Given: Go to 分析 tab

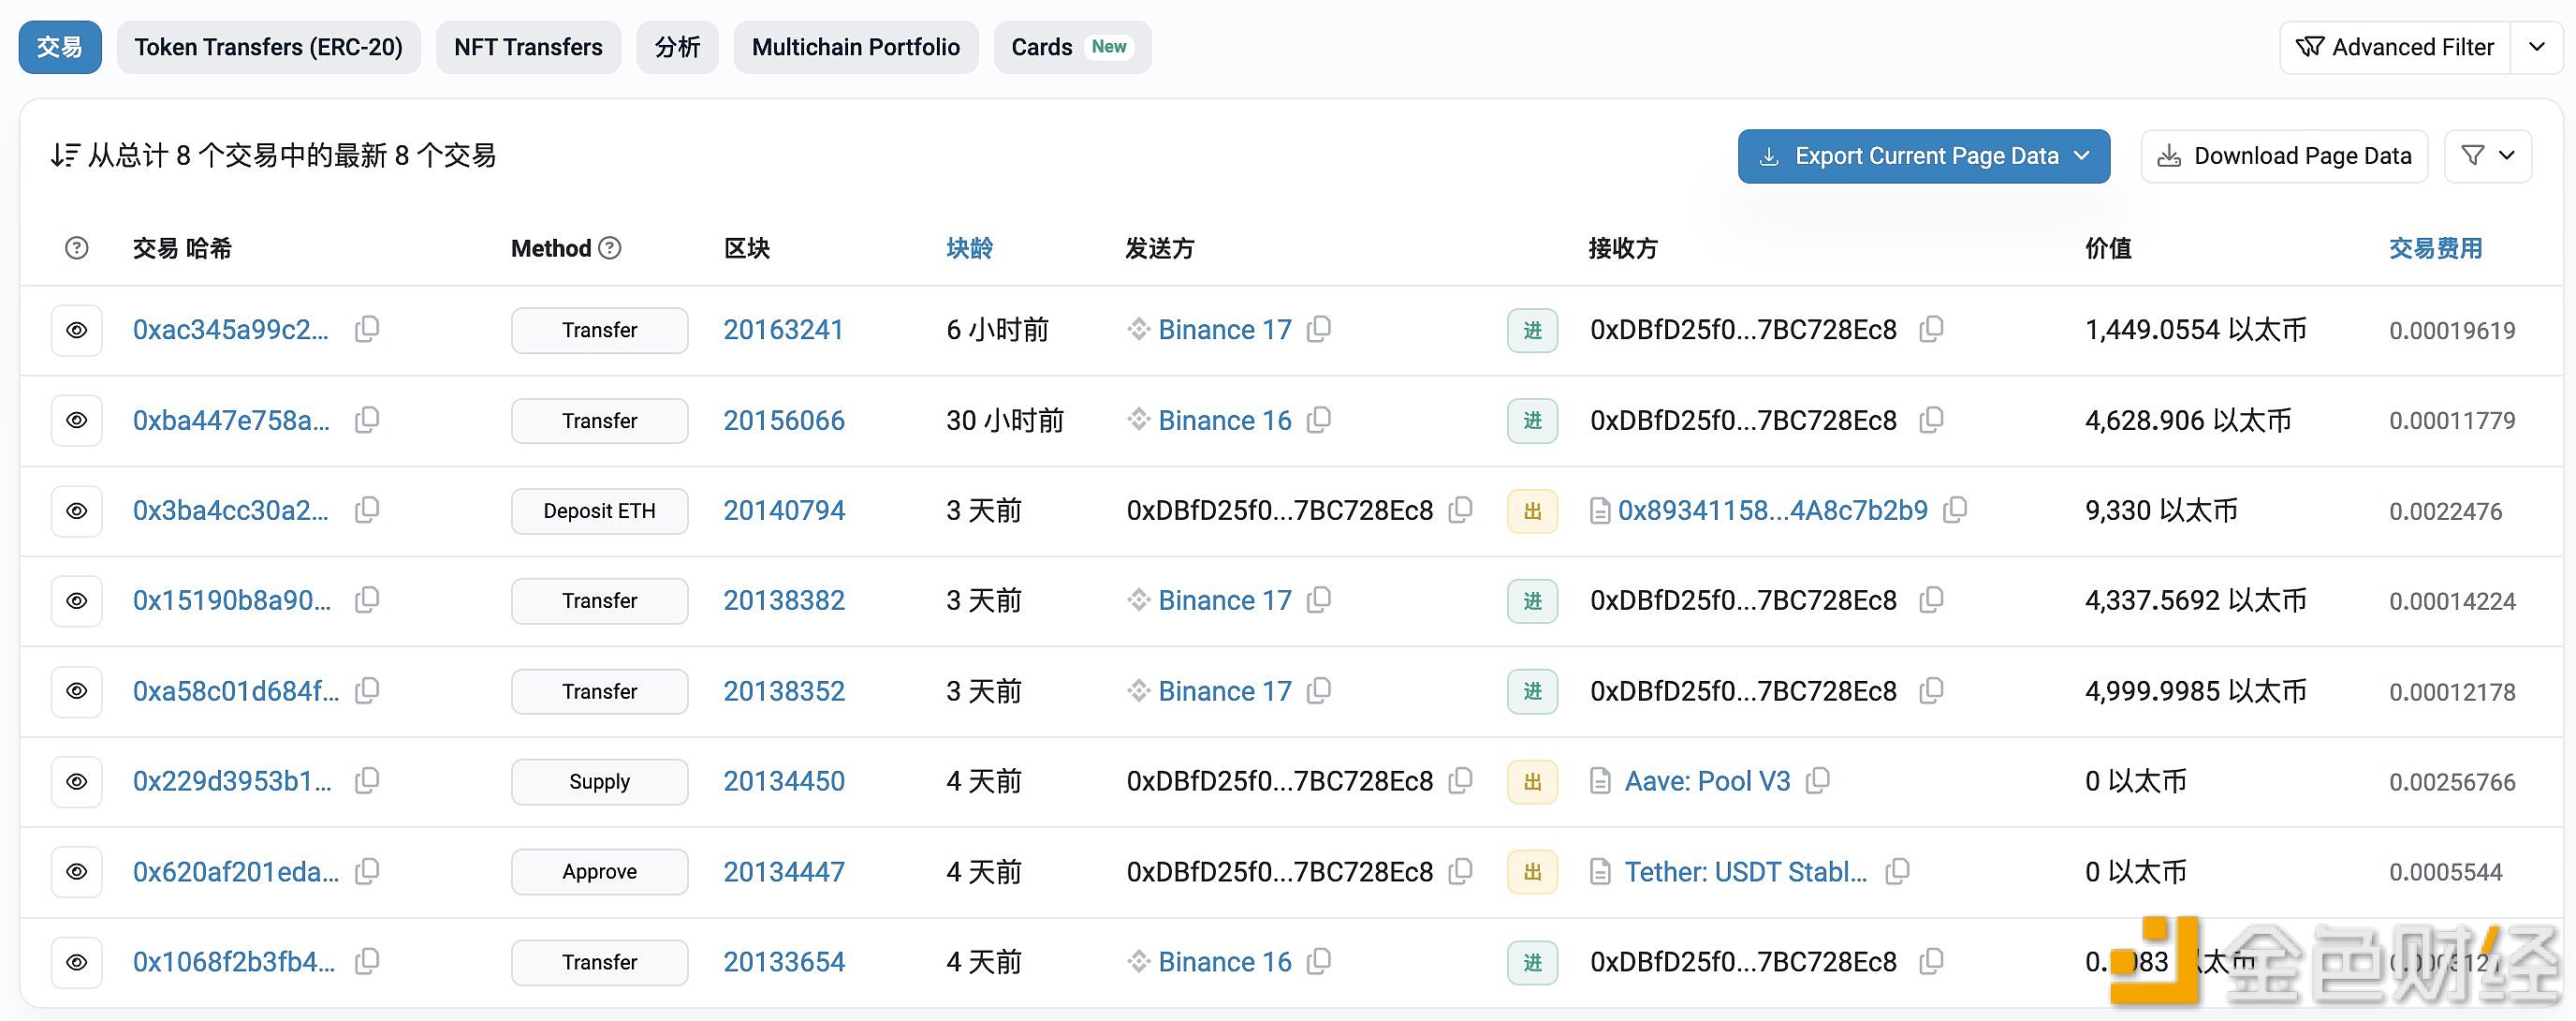Looking at the screenshot, I should tap(677, 47).
